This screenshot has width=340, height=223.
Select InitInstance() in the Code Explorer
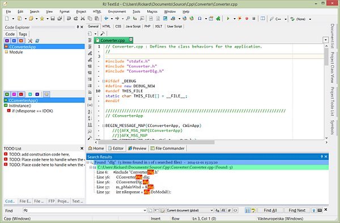(x=20, y=106)
